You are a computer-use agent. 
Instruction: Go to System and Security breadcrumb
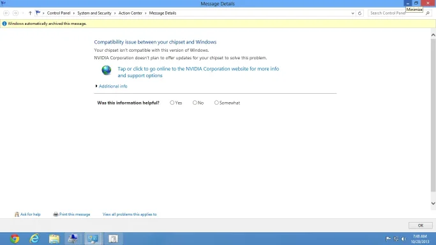[x=94, y=13]
